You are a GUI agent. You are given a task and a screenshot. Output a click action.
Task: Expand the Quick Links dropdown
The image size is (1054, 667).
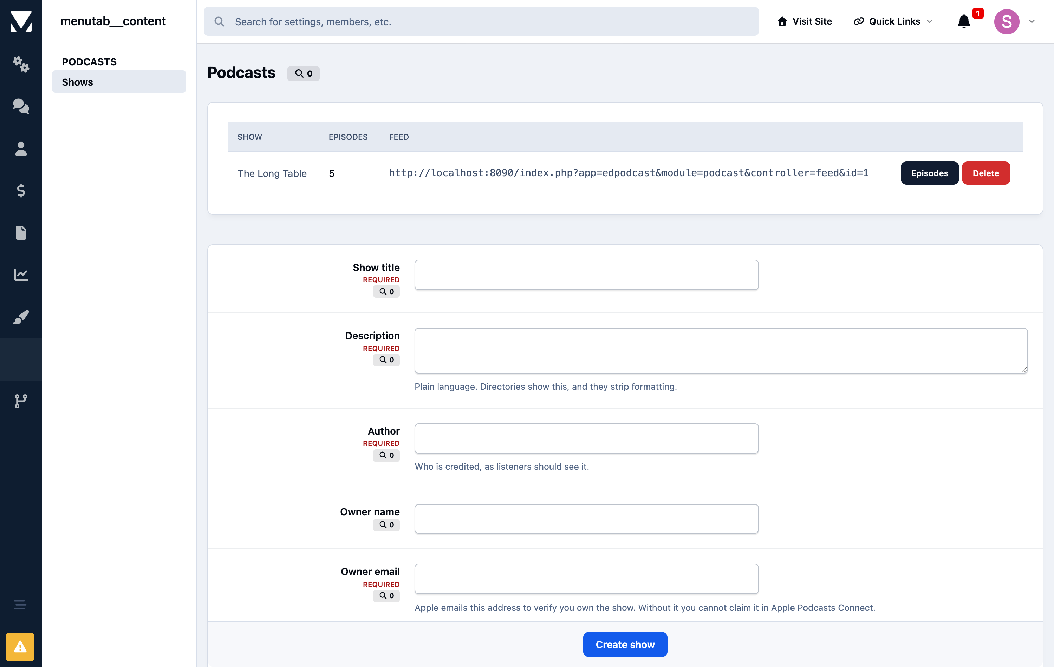(x=893, y=21)
